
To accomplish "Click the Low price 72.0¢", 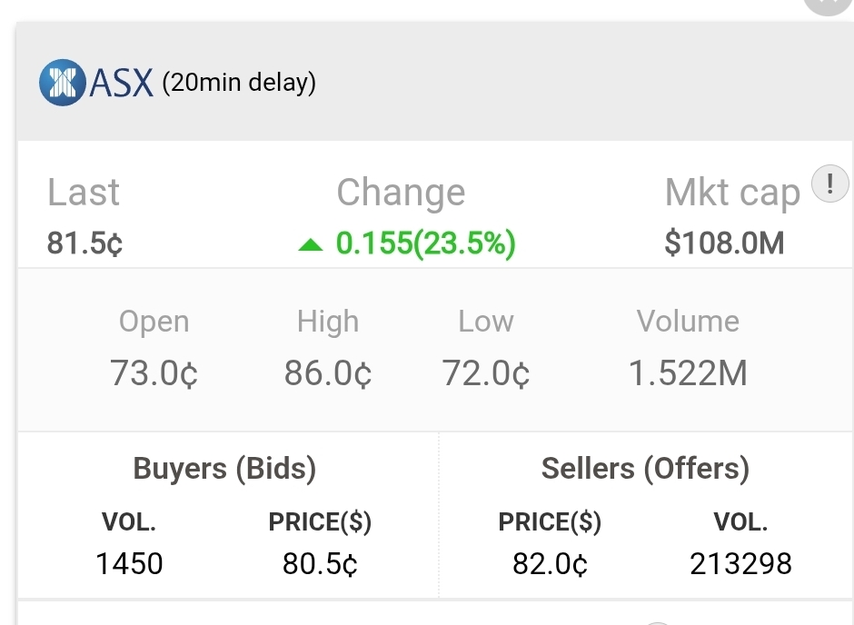I will pos(486,372).
